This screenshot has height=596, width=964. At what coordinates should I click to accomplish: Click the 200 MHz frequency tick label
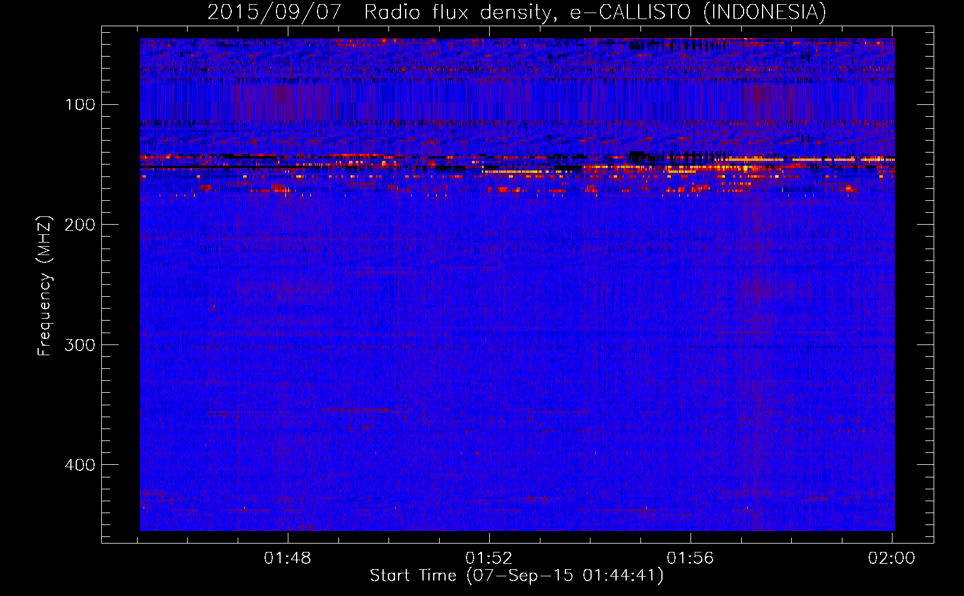(80, 225)
